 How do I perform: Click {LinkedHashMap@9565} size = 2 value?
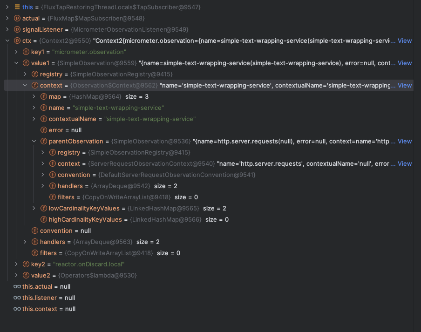pos(177,209)
